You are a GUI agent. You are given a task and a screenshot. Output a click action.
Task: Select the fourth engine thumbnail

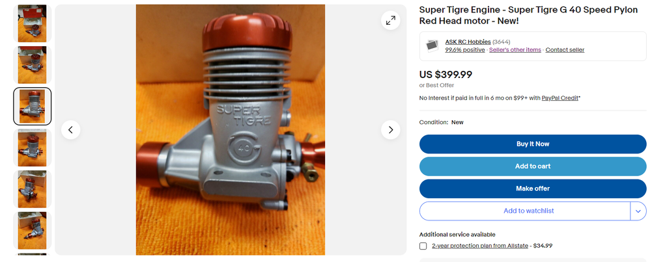(x=33, y=148)
